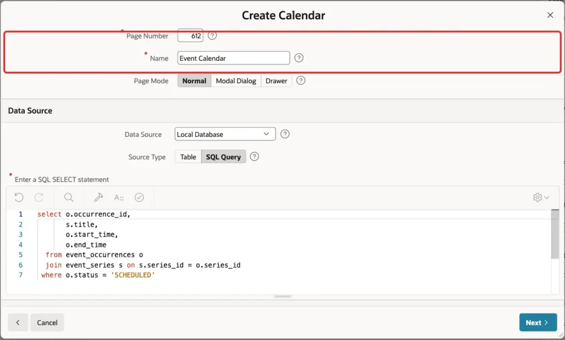
Task: Click the Next button
Action: coord(538,322)
